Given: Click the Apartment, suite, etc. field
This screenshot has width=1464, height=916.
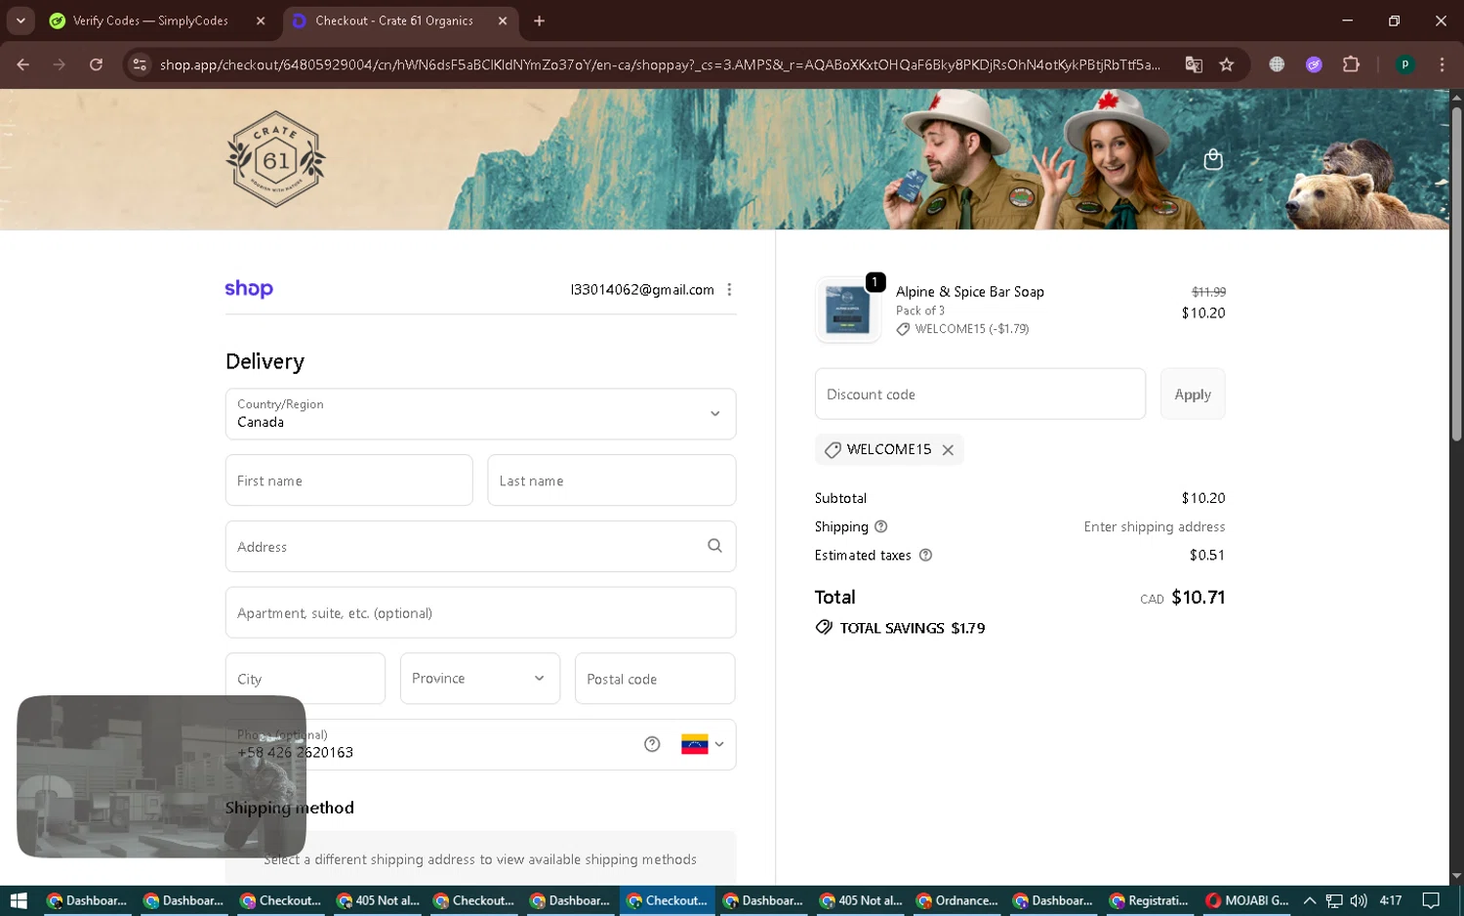Looking at the screenshot, I should 480,613.
